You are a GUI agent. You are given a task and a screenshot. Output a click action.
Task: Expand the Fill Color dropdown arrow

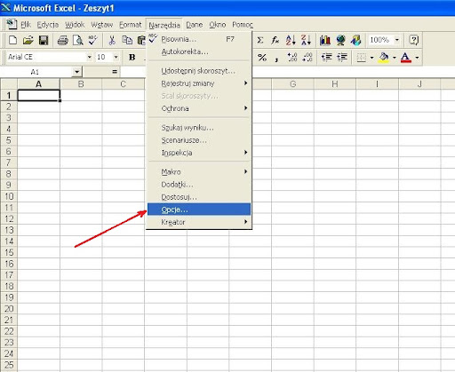coord(395,57)
